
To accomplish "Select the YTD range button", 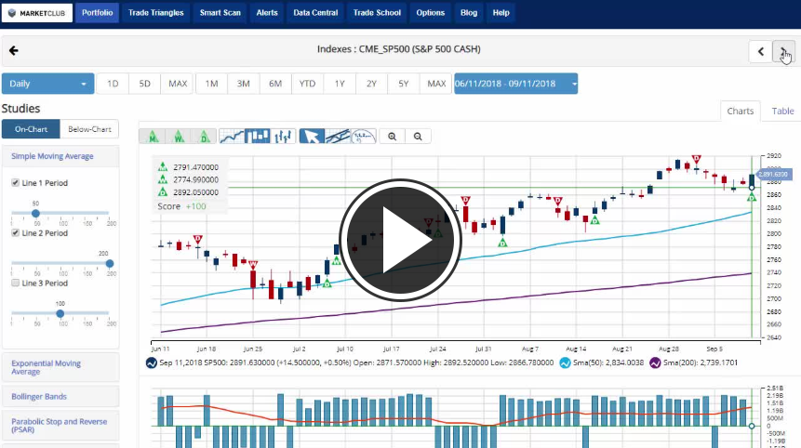I will point(307,84).
